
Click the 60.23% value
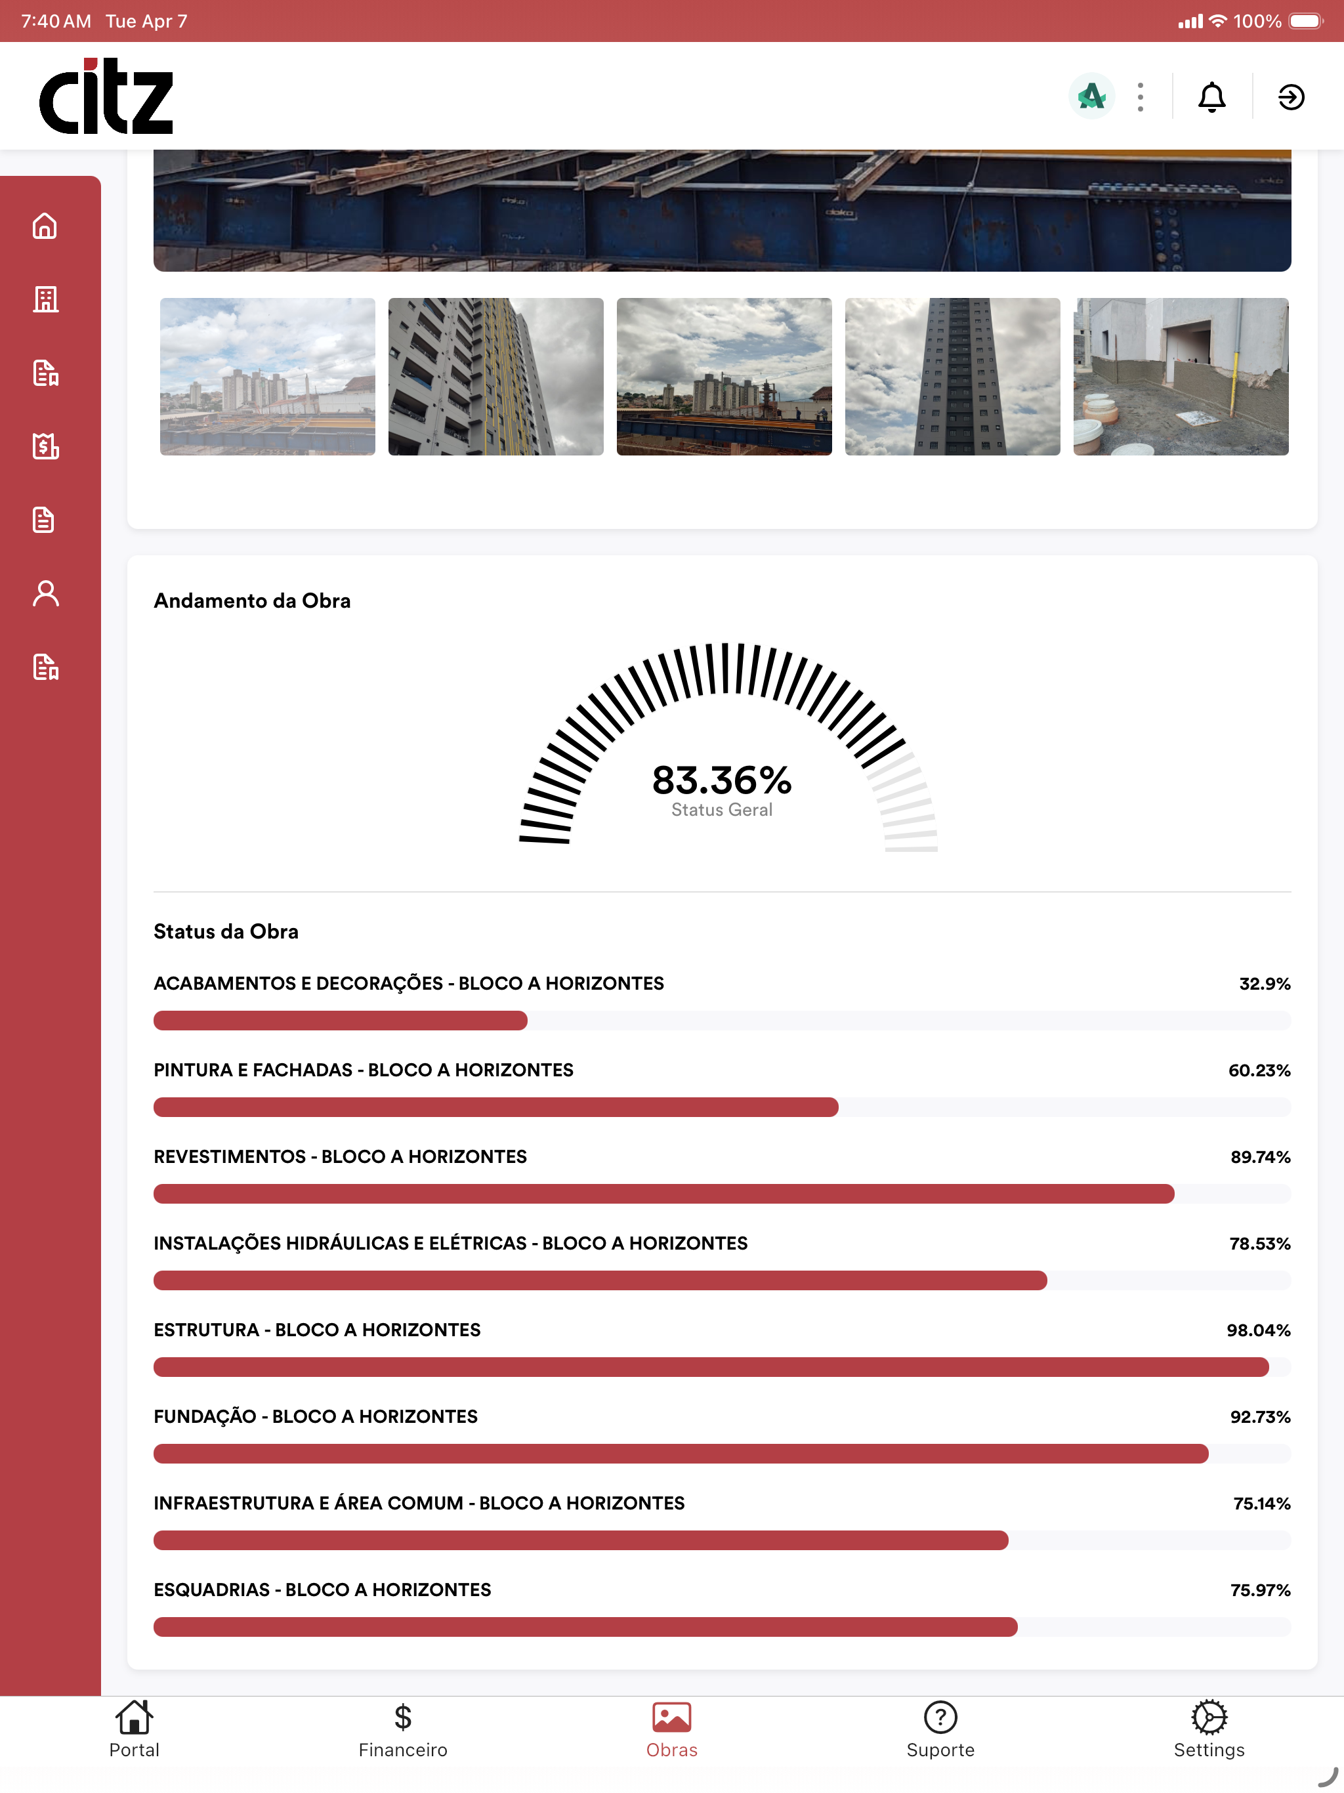point(1259,1071)
